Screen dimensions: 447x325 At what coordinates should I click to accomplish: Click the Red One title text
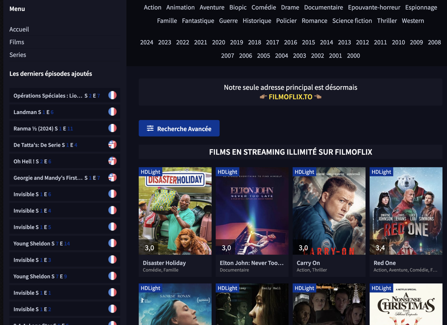coord(385,263)
